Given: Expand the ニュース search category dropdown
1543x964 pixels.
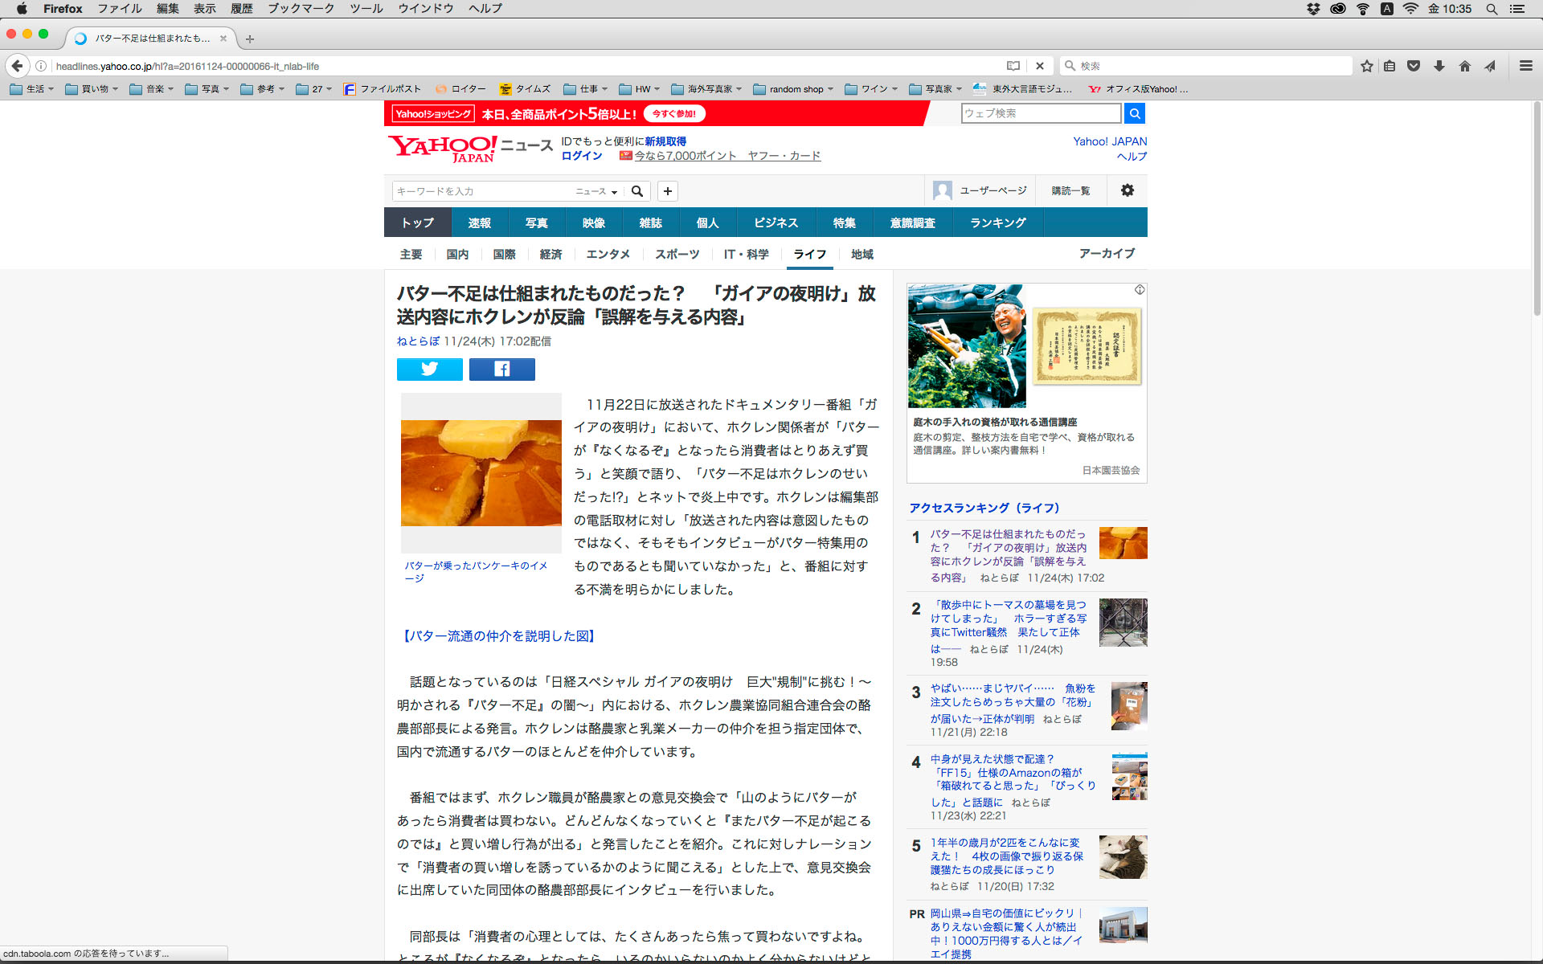Looking at the screenshot, I should coord(596,191).
